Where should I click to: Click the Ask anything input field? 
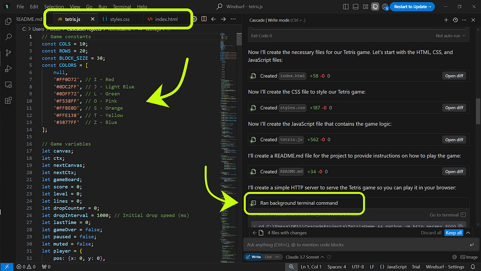(356, 245)
